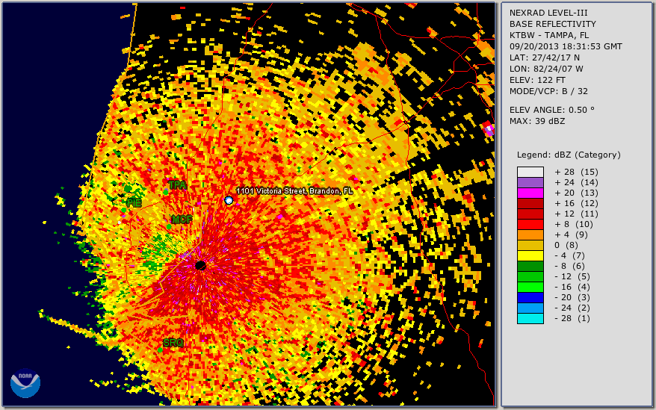Screen dimensions: 656x410
Task: Click the -16 (4) bright green swatch
Action: [530, 287]
